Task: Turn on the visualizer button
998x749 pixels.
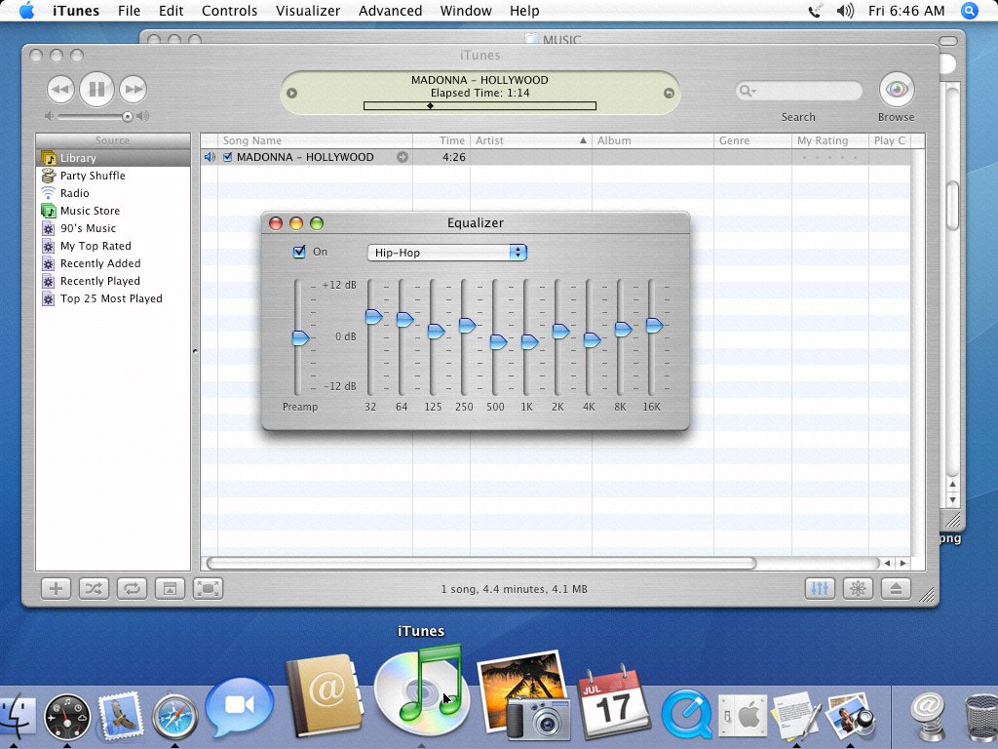Action: [x=858, y=589]
